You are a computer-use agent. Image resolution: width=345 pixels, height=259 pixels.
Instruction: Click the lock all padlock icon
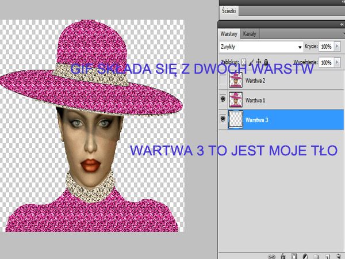(x=266, y=62)
